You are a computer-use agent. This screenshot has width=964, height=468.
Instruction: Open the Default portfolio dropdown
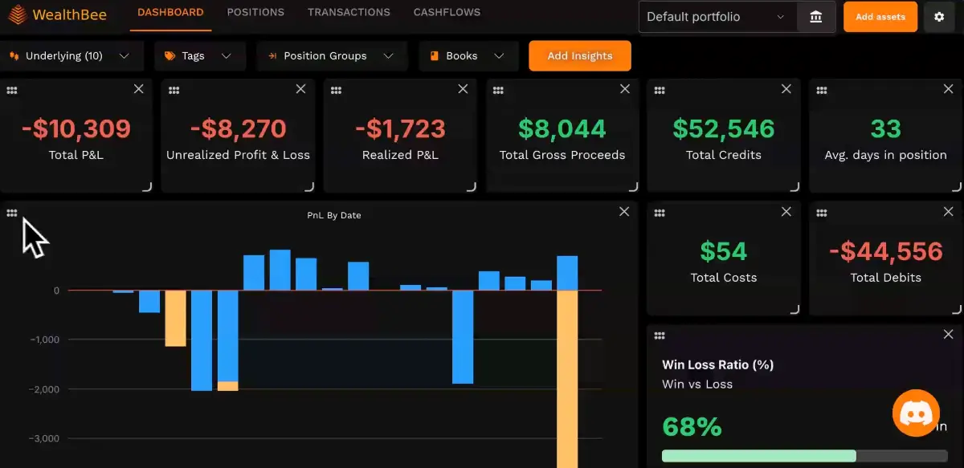pyautogui.click(x=715, y=16)
